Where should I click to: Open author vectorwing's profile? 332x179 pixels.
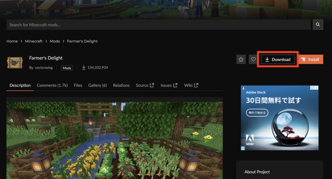pos(43,67)
